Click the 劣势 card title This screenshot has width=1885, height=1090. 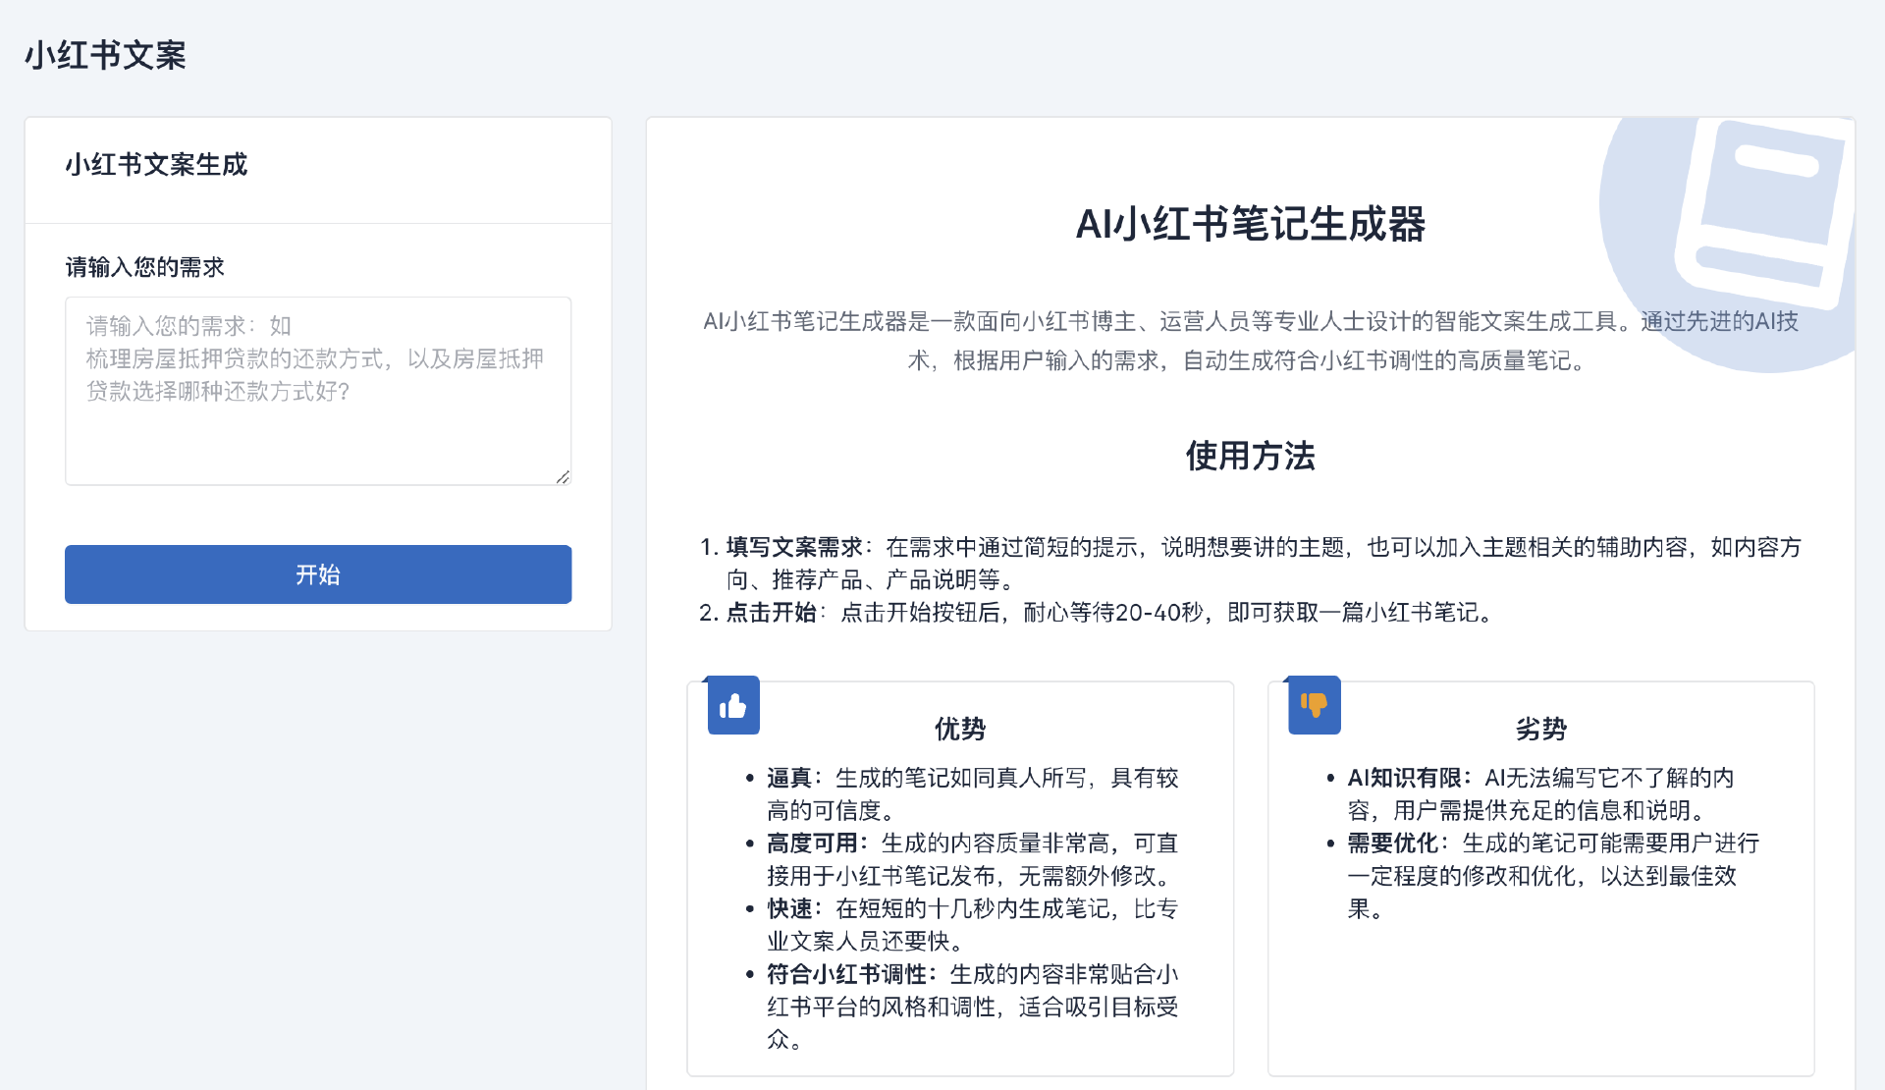pos(1540,729)
